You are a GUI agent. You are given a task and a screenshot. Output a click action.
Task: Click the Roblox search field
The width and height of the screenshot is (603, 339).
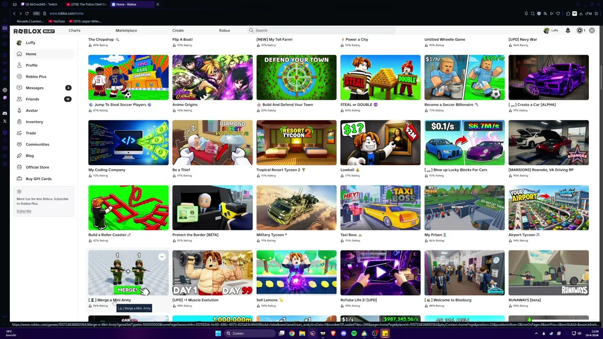[321, 31]
